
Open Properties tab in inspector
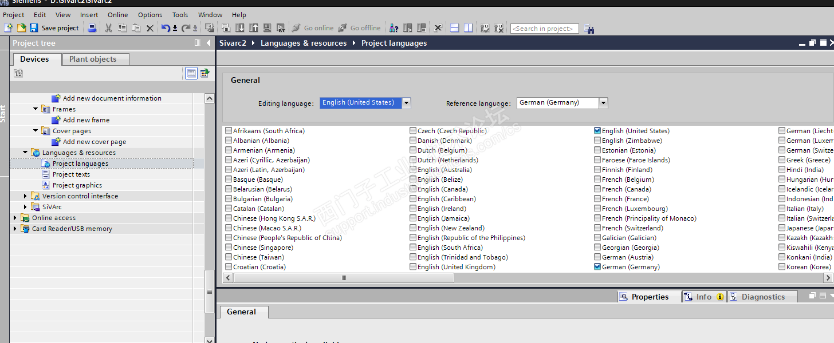point(650,297)
